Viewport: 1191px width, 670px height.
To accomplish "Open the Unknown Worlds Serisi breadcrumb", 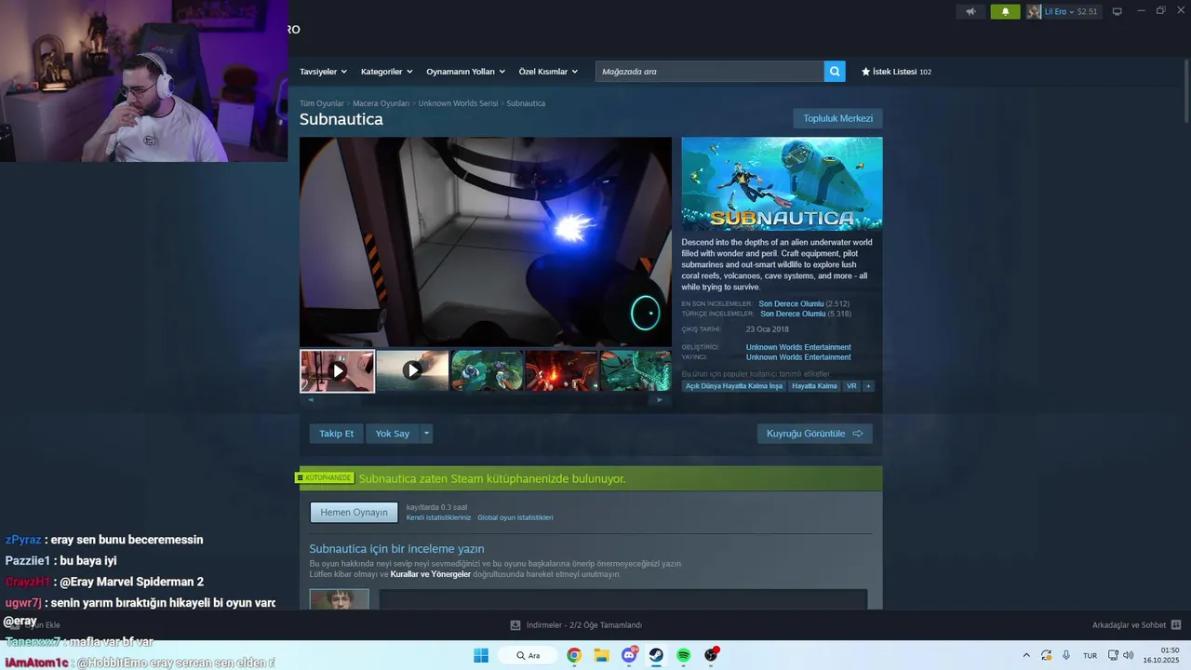I will (x=458, y=103).
